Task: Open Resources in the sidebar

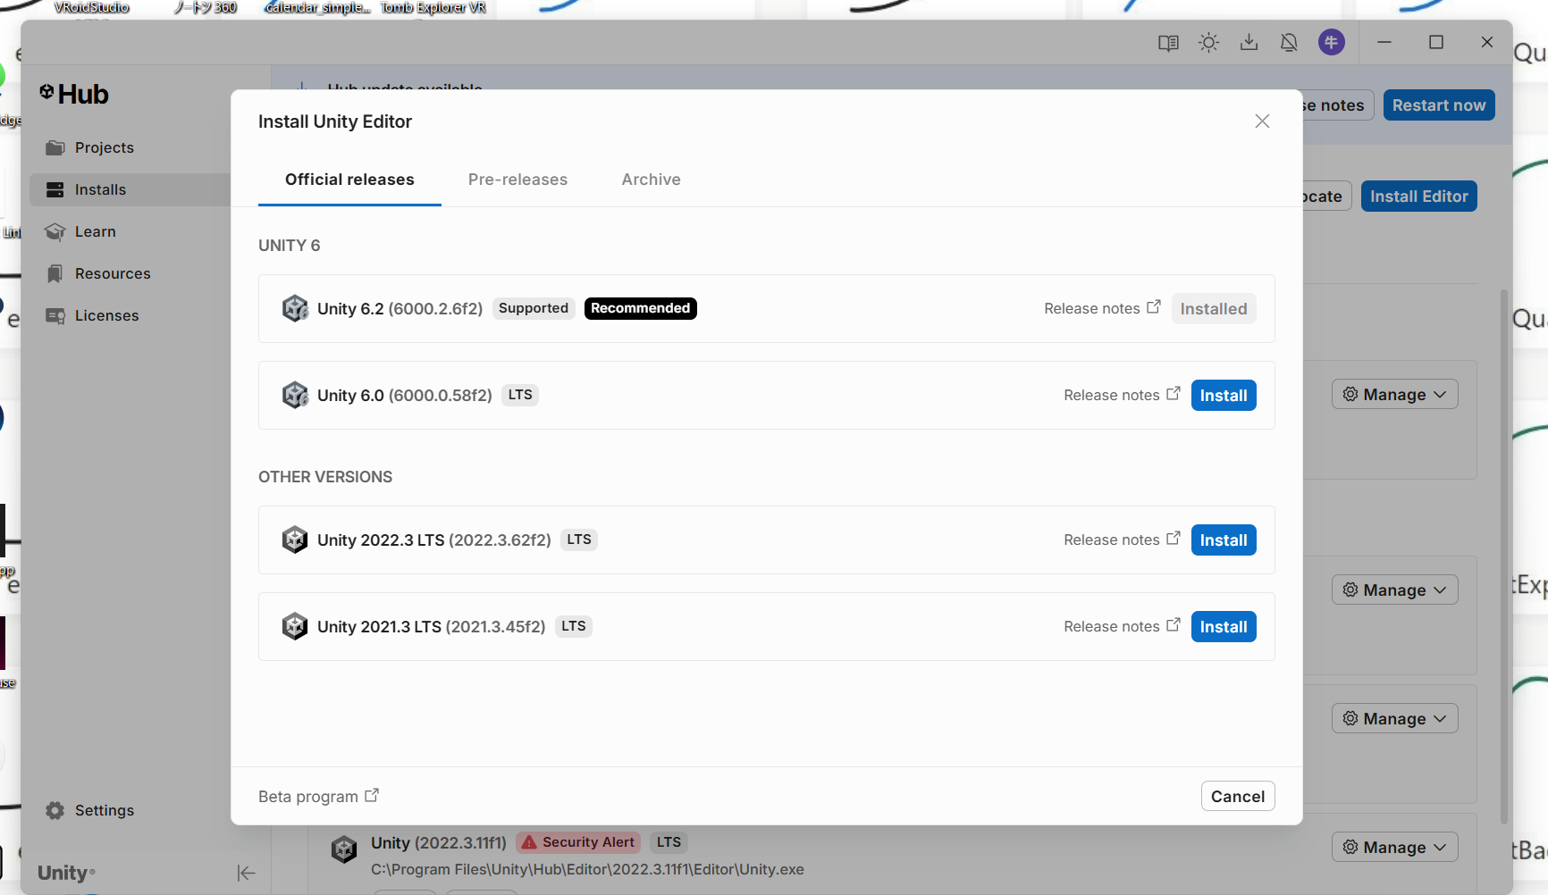Action: click(113, 273)
